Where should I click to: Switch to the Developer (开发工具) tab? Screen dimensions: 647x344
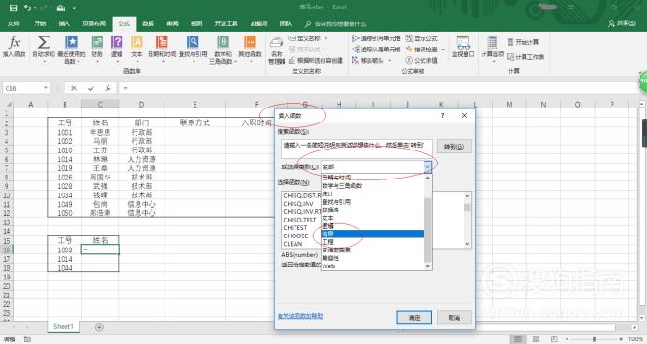(226, 23)
